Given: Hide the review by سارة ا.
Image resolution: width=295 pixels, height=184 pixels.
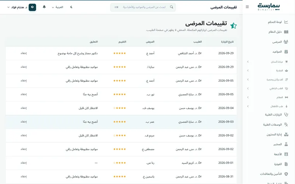Looking at the screenshot, I should pos(24,67).
